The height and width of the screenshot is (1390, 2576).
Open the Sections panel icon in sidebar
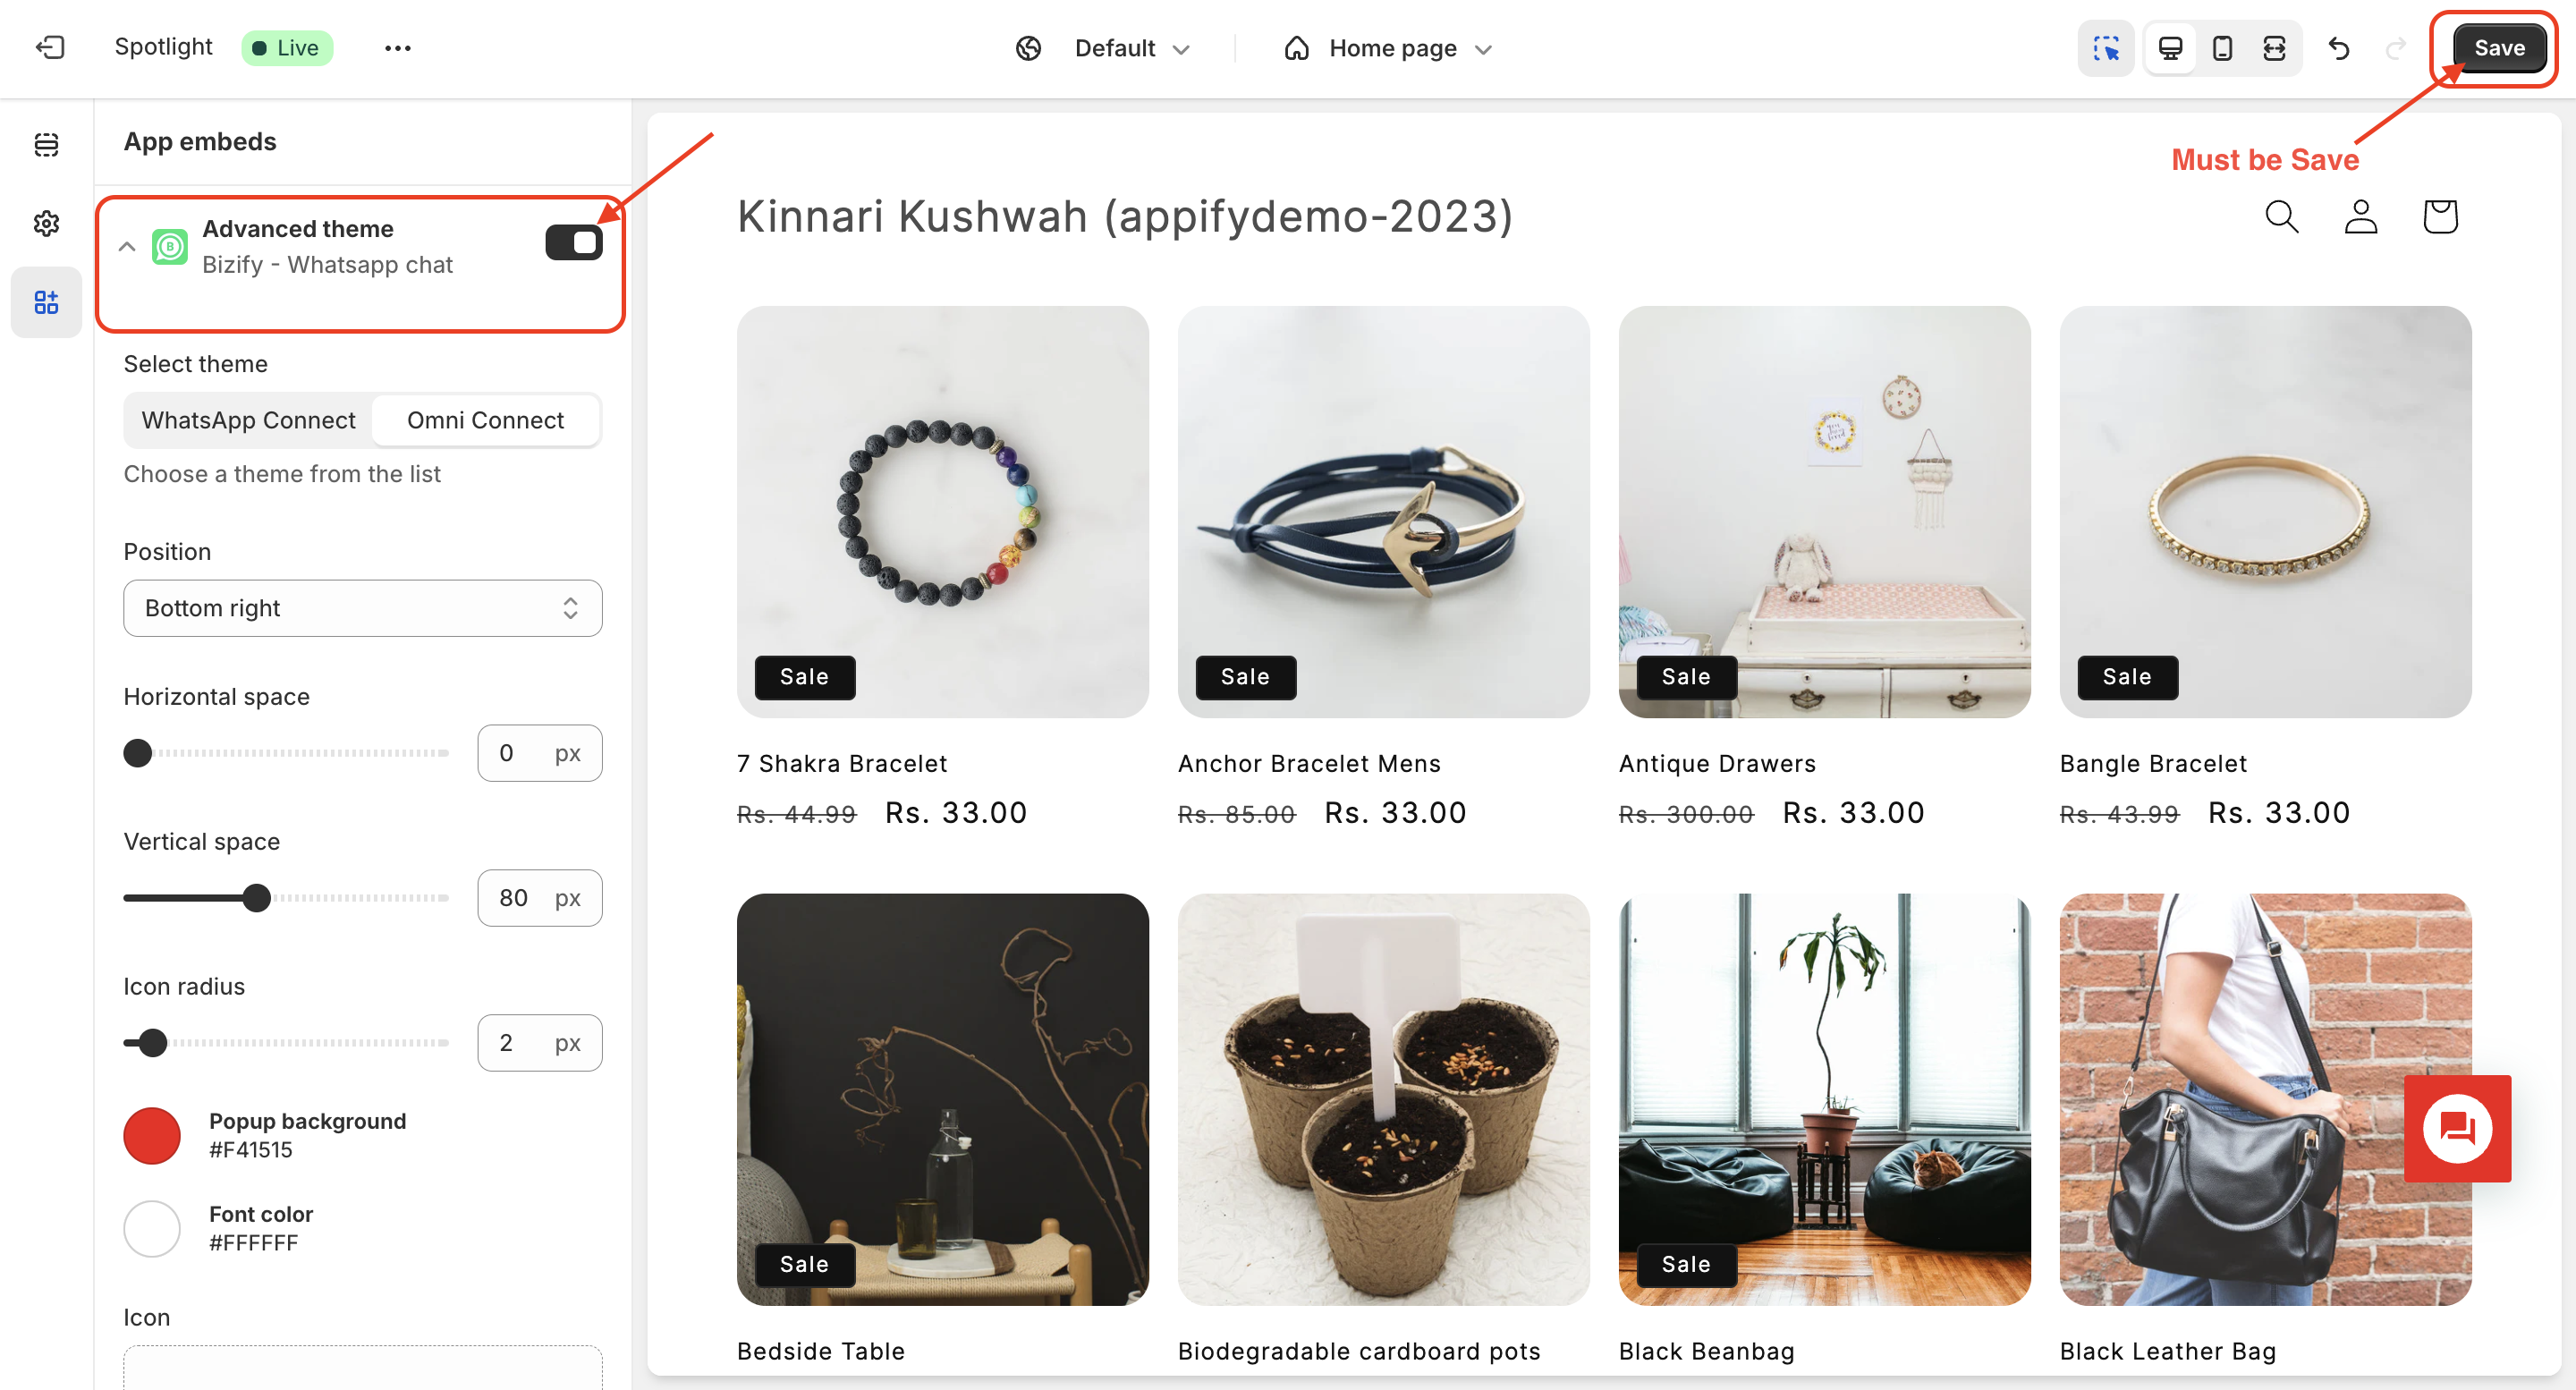46,145
